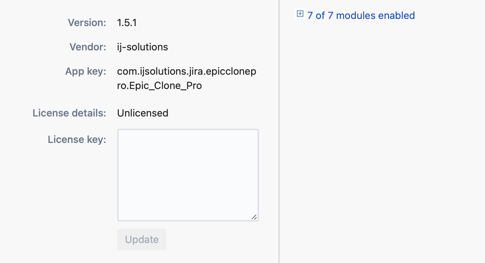
Task: Select the 'Unlicensed' status text
Action: click(143, 113)
